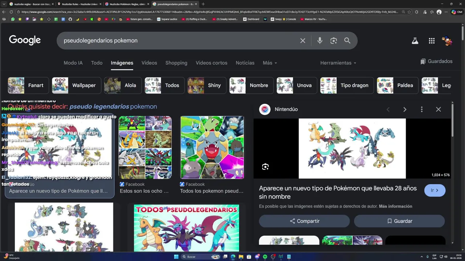Click the Ir visit button
The height and width of the screenshot is (261, 465).
pos(435,190)
